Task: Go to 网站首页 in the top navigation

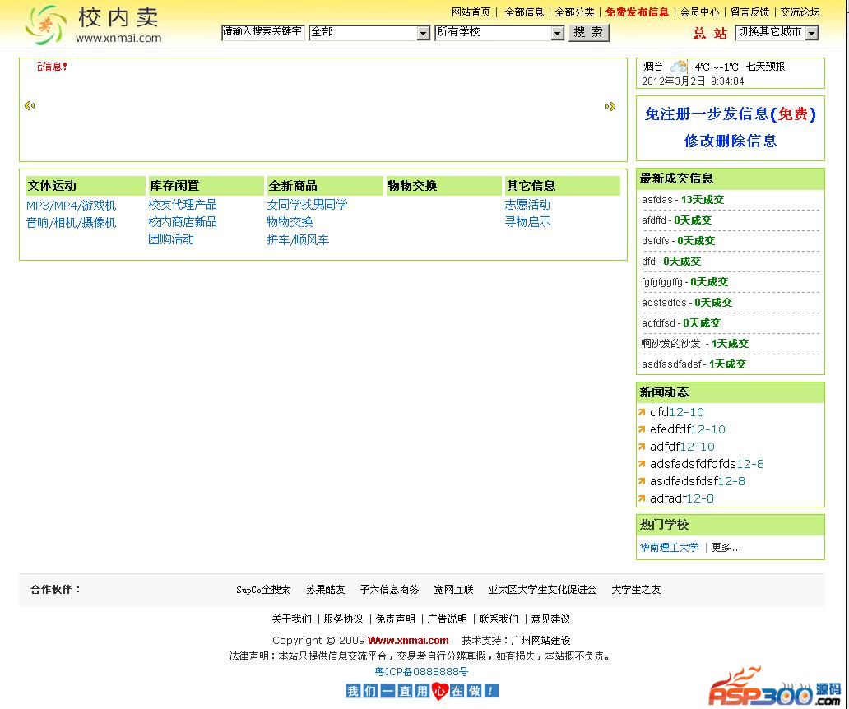Action: (471, 12)
